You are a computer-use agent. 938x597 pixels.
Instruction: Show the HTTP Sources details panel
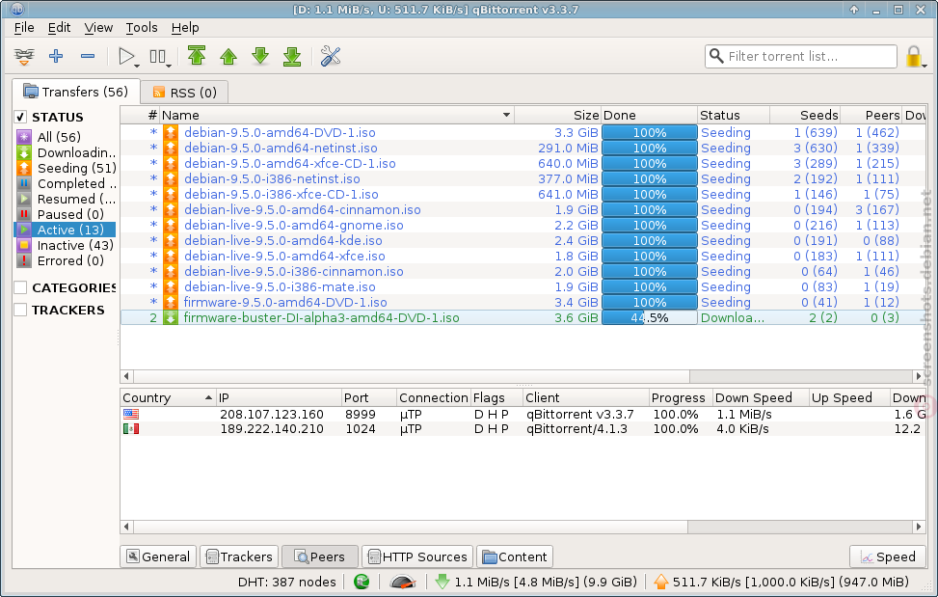[x=417, y=556]
